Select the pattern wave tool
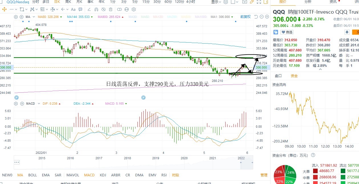This screenshot has width=359, height=184. point(32,9)
